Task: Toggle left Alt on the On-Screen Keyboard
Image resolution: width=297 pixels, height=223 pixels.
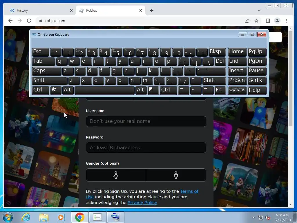Action: 68,90
